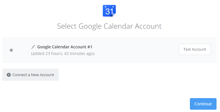Click the word Google in account name

pos(44,47)
